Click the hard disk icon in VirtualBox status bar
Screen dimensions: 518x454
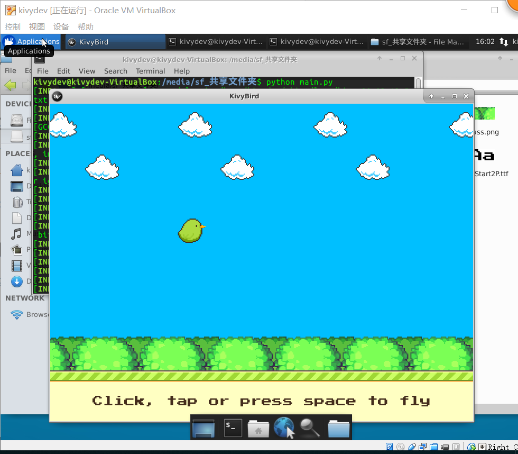pos(388,446)
